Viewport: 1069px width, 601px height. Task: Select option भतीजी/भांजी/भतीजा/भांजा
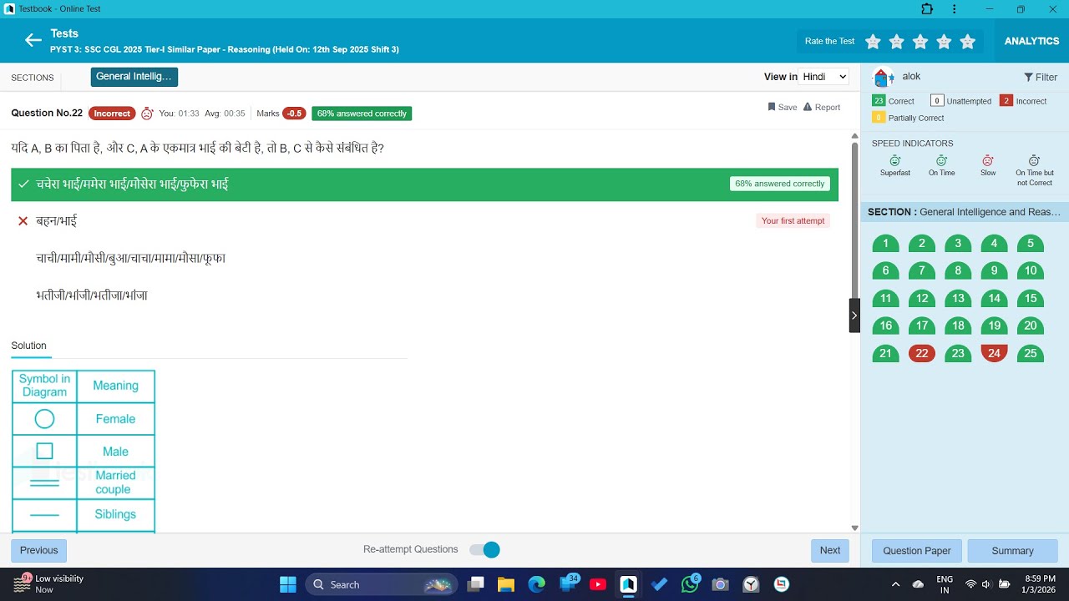coord(424,295)
